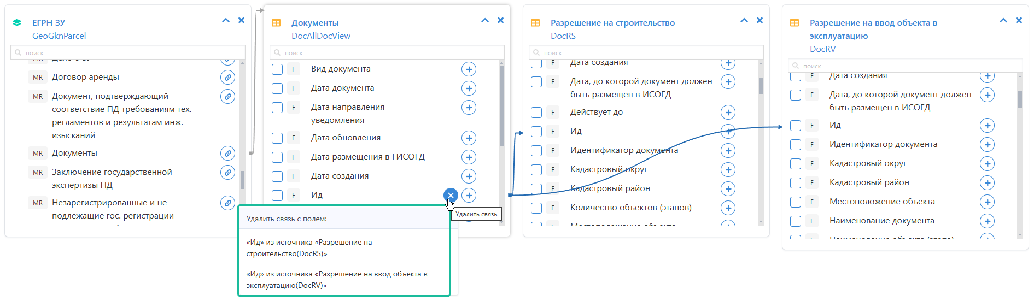Image resolution: width=1034 pixels, height=301 pixels.
Task: Open DocRV link
Action: 823,49
